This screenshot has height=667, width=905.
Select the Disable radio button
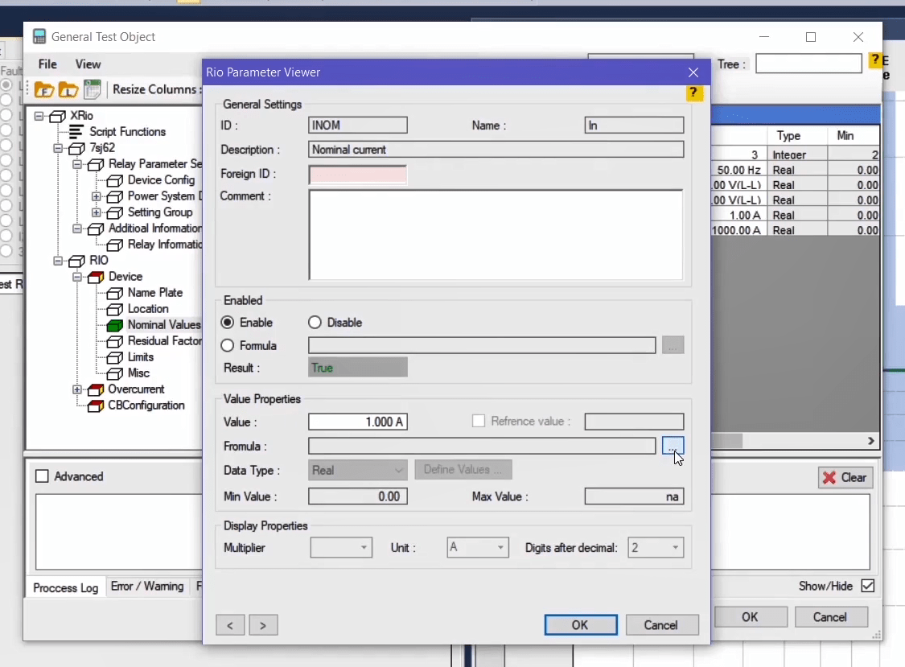(315, 323)
